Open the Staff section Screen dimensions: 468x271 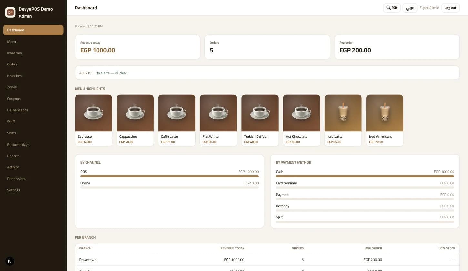[x=33, y=122]
